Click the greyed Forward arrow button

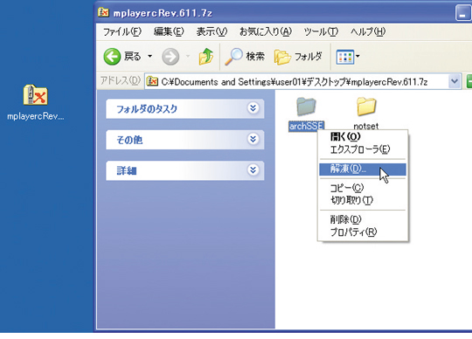pyautogui.click(x=170, y=57)
